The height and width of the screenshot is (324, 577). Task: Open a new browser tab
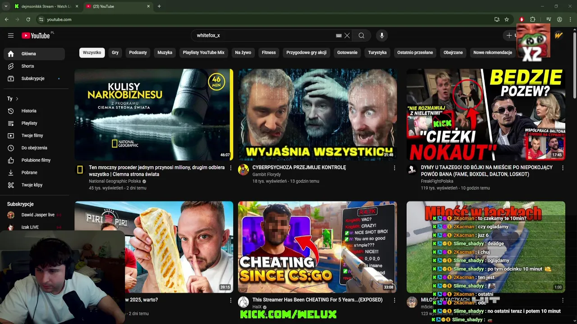coord(159,6)
